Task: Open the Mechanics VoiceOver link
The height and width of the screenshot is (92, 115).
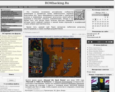Action: (76, 84)
